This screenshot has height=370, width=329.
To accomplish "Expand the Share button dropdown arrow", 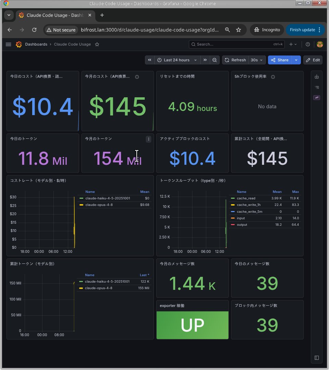I will 296,60.
